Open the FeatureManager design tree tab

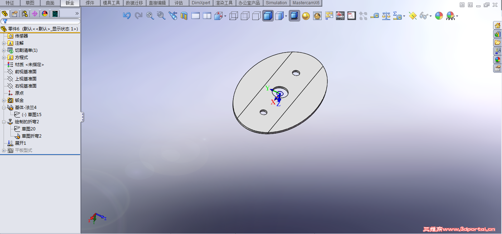pyautogui.click(x=5, y=14)
